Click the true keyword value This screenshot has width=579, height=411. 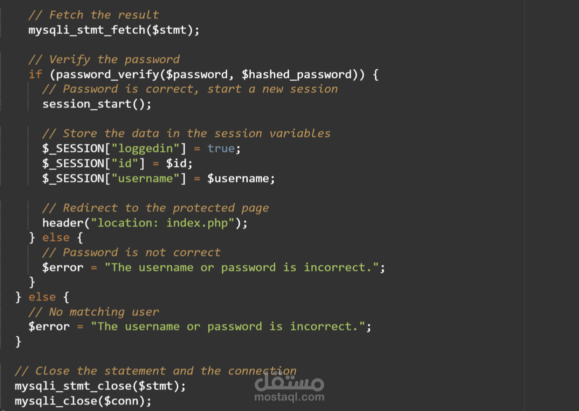221,148
